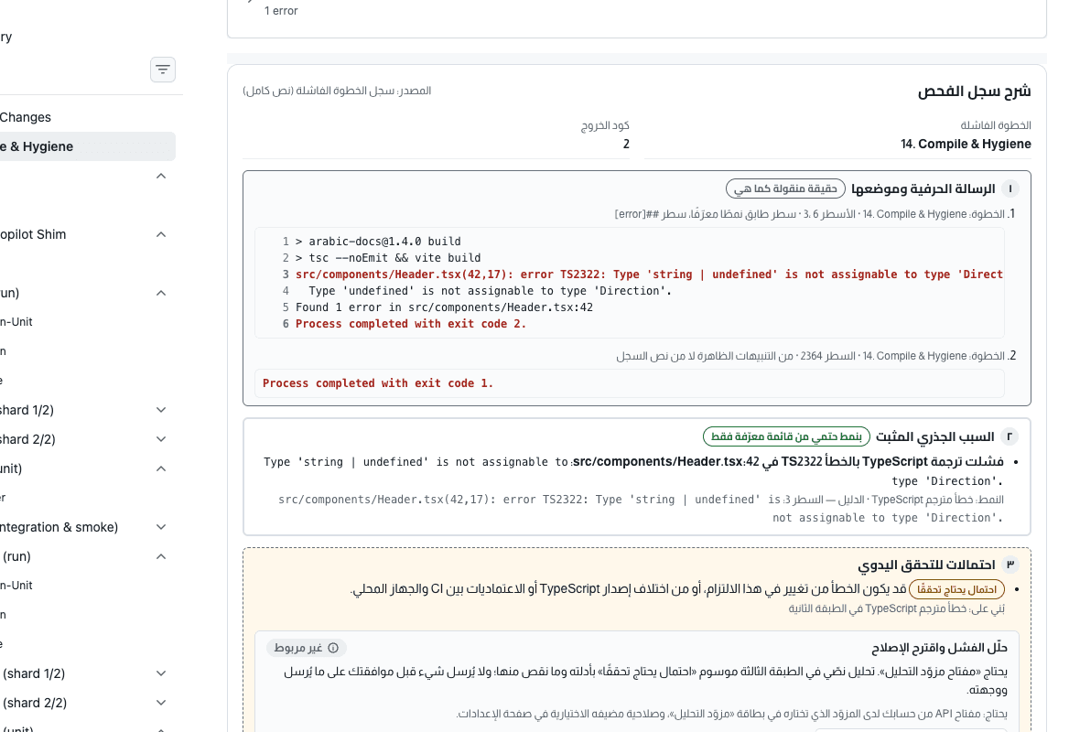This screenshot has width=1069, height=732.
Task: Click "Process completed with exit code 2." line
Action: click(x=410, y=324)
